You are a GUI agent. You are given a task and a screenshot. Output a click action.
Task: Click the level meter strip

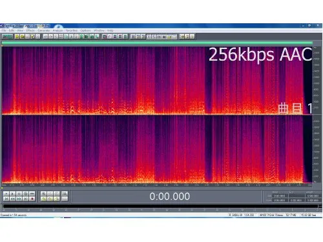(x=160, y=207)
